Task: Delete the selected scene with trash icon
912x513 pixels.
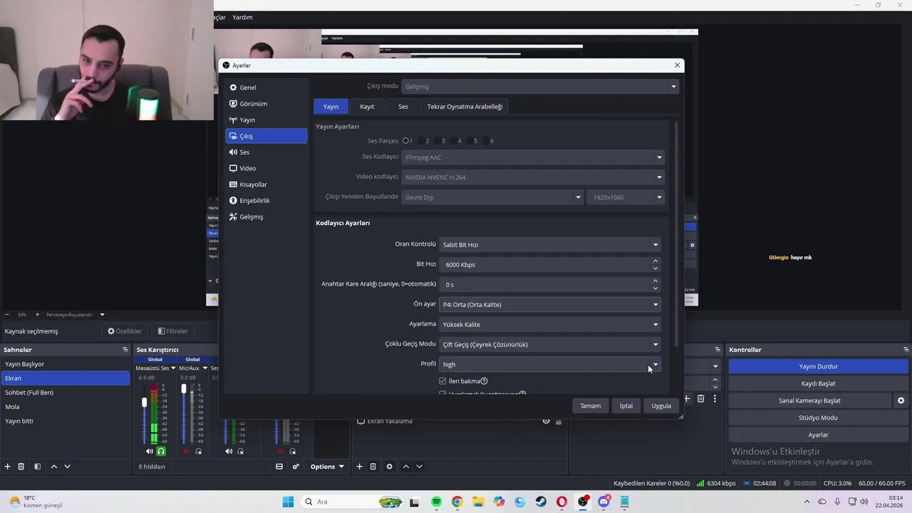Action: point(21,467)
